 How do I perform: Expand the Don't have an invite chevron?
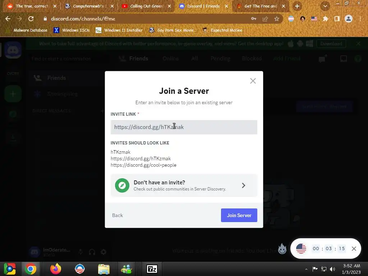243,185
